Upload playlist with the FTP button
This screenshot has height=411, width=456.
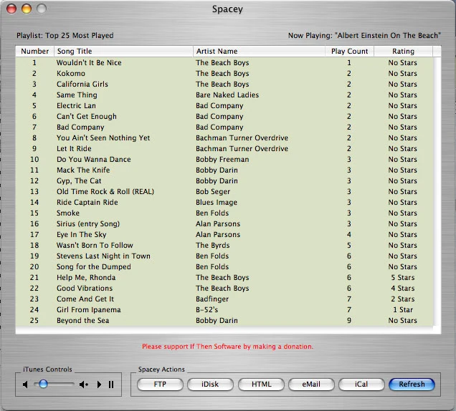pos(160,385)
